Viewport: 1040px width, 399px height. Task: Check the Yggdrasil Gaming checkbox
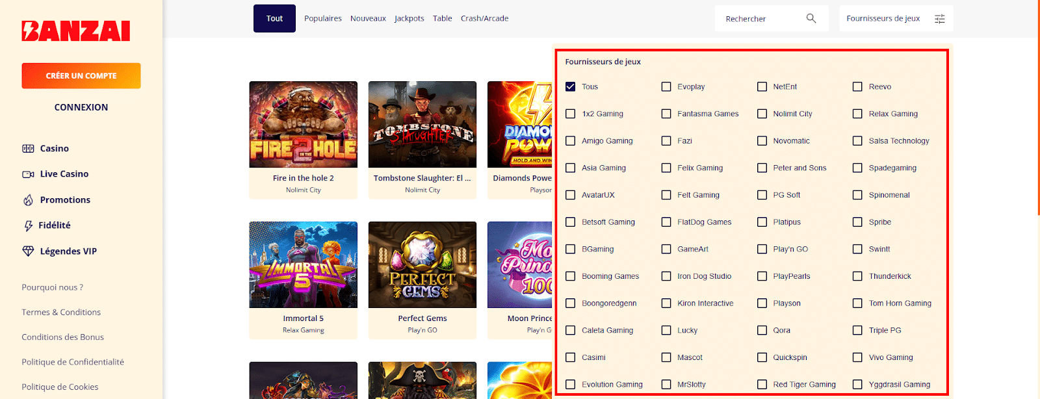point(857,385)
